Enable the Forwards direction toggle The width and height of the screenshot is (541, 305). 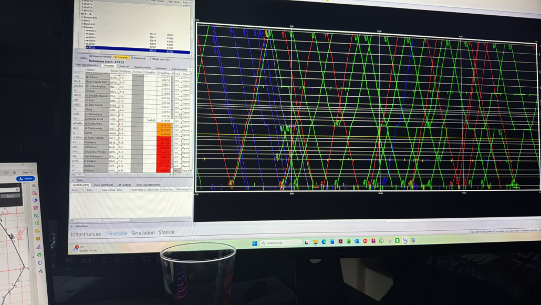[121, 57]
